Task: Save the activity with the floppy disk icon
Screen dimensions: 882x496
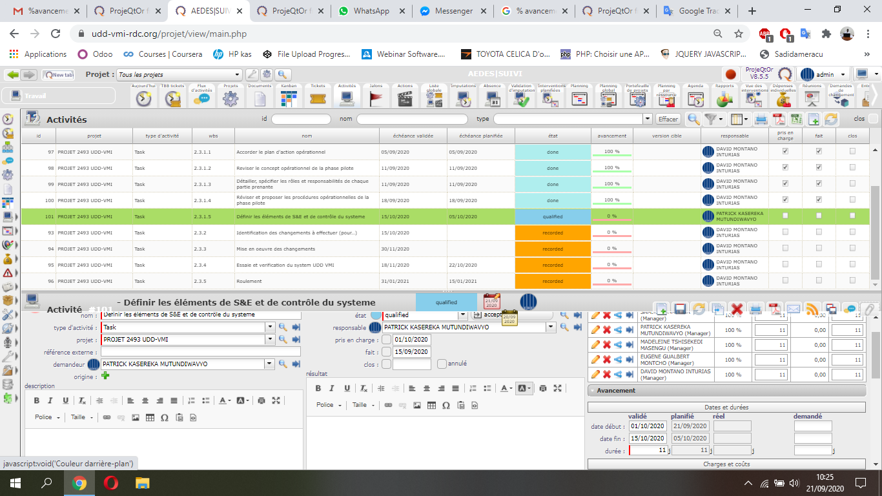Action: (680, 309)
